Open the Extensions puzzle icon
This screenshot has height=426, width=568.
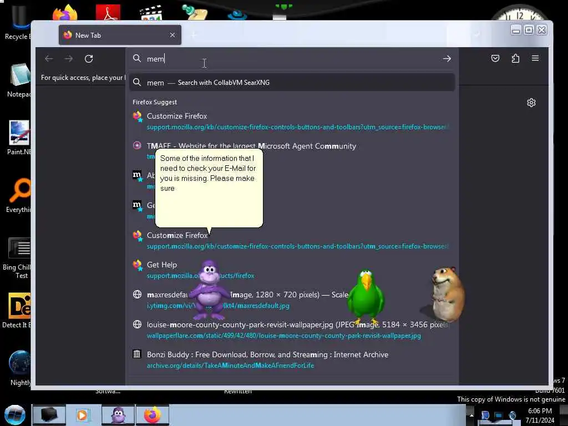(515, 58)
